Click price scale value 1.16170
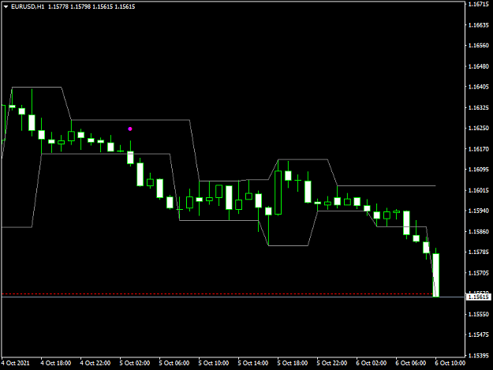The height and width of the screenshot is (370, 493). point(479,148)
